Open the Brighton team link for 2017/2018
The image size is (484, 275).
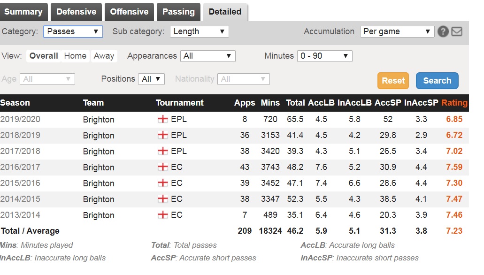pos(99,152)
